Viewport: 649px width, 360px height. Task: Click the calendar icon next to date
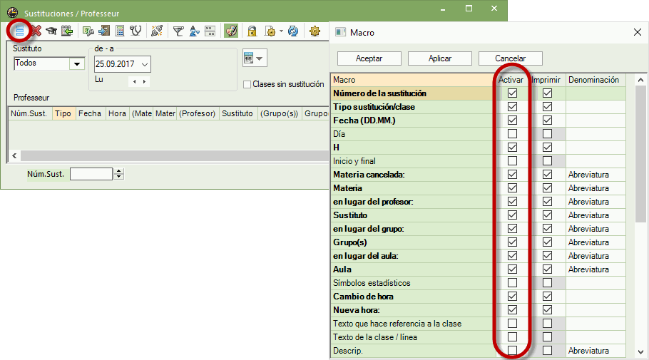click(x=248, y=58)
